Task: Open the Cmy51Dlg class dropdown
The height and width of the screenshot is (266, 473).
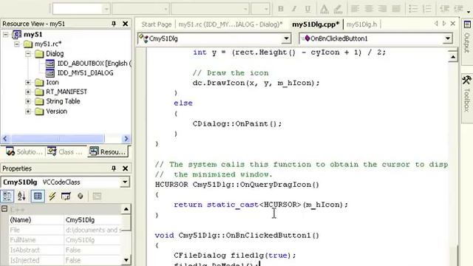Action: (x=286, y=38)
